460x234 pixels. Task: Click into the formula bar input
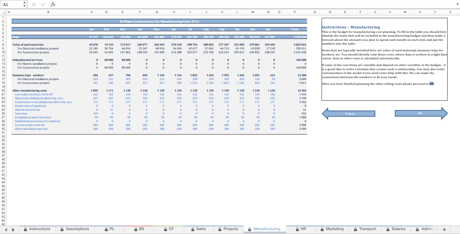click(256, 4)
